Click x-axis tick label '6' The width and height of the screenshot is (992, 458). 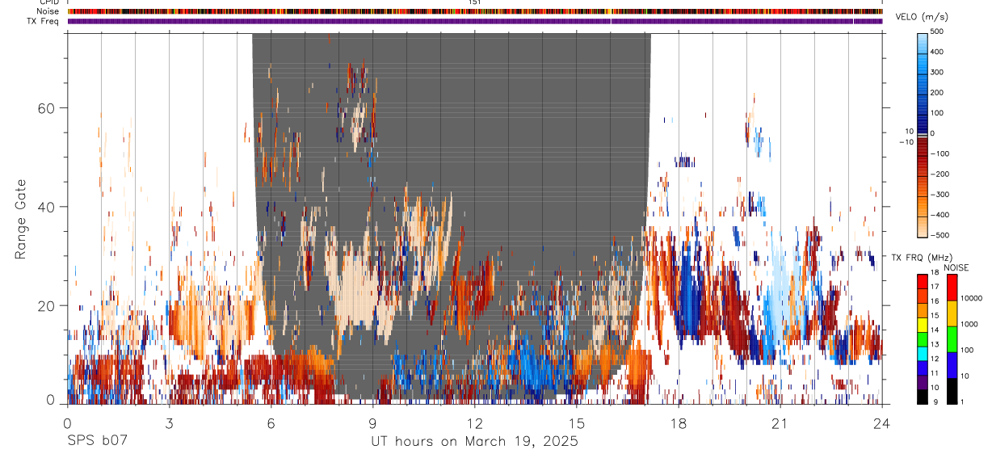pos(271,423)
